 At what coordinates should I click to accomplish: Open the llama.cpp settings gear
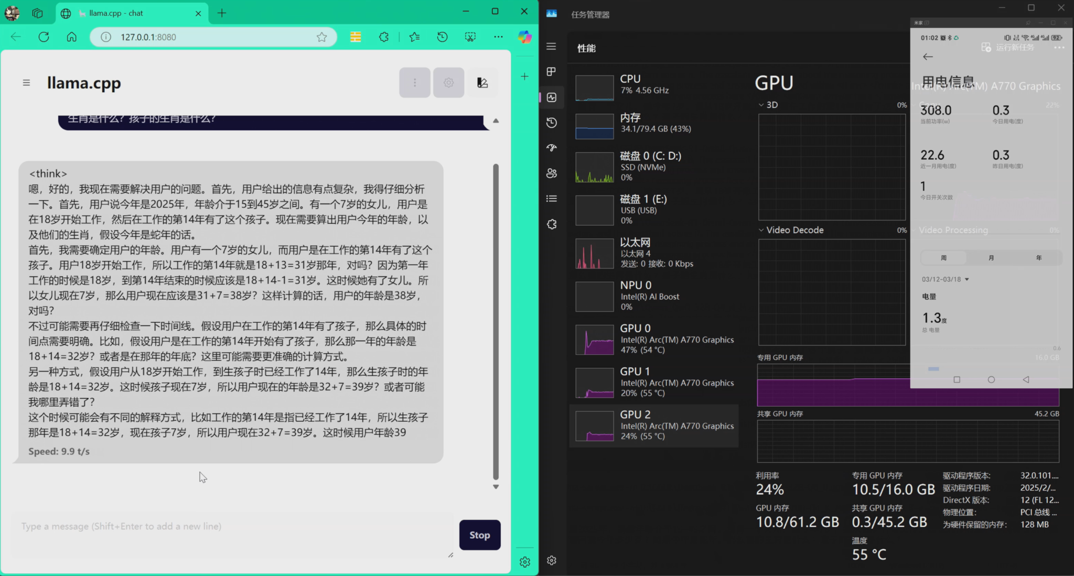(448, 82)
